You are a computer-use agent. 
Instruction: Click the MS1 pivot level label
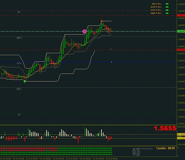[19, 89]
